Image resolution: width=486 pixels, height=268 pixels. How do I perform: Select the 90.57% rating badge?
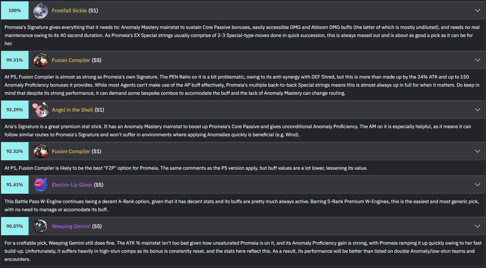click(x=15, y=226)
